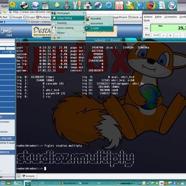Open the Vector drawing submenu
Viewport: 186px width, 186px height.
tap(68, 28)
